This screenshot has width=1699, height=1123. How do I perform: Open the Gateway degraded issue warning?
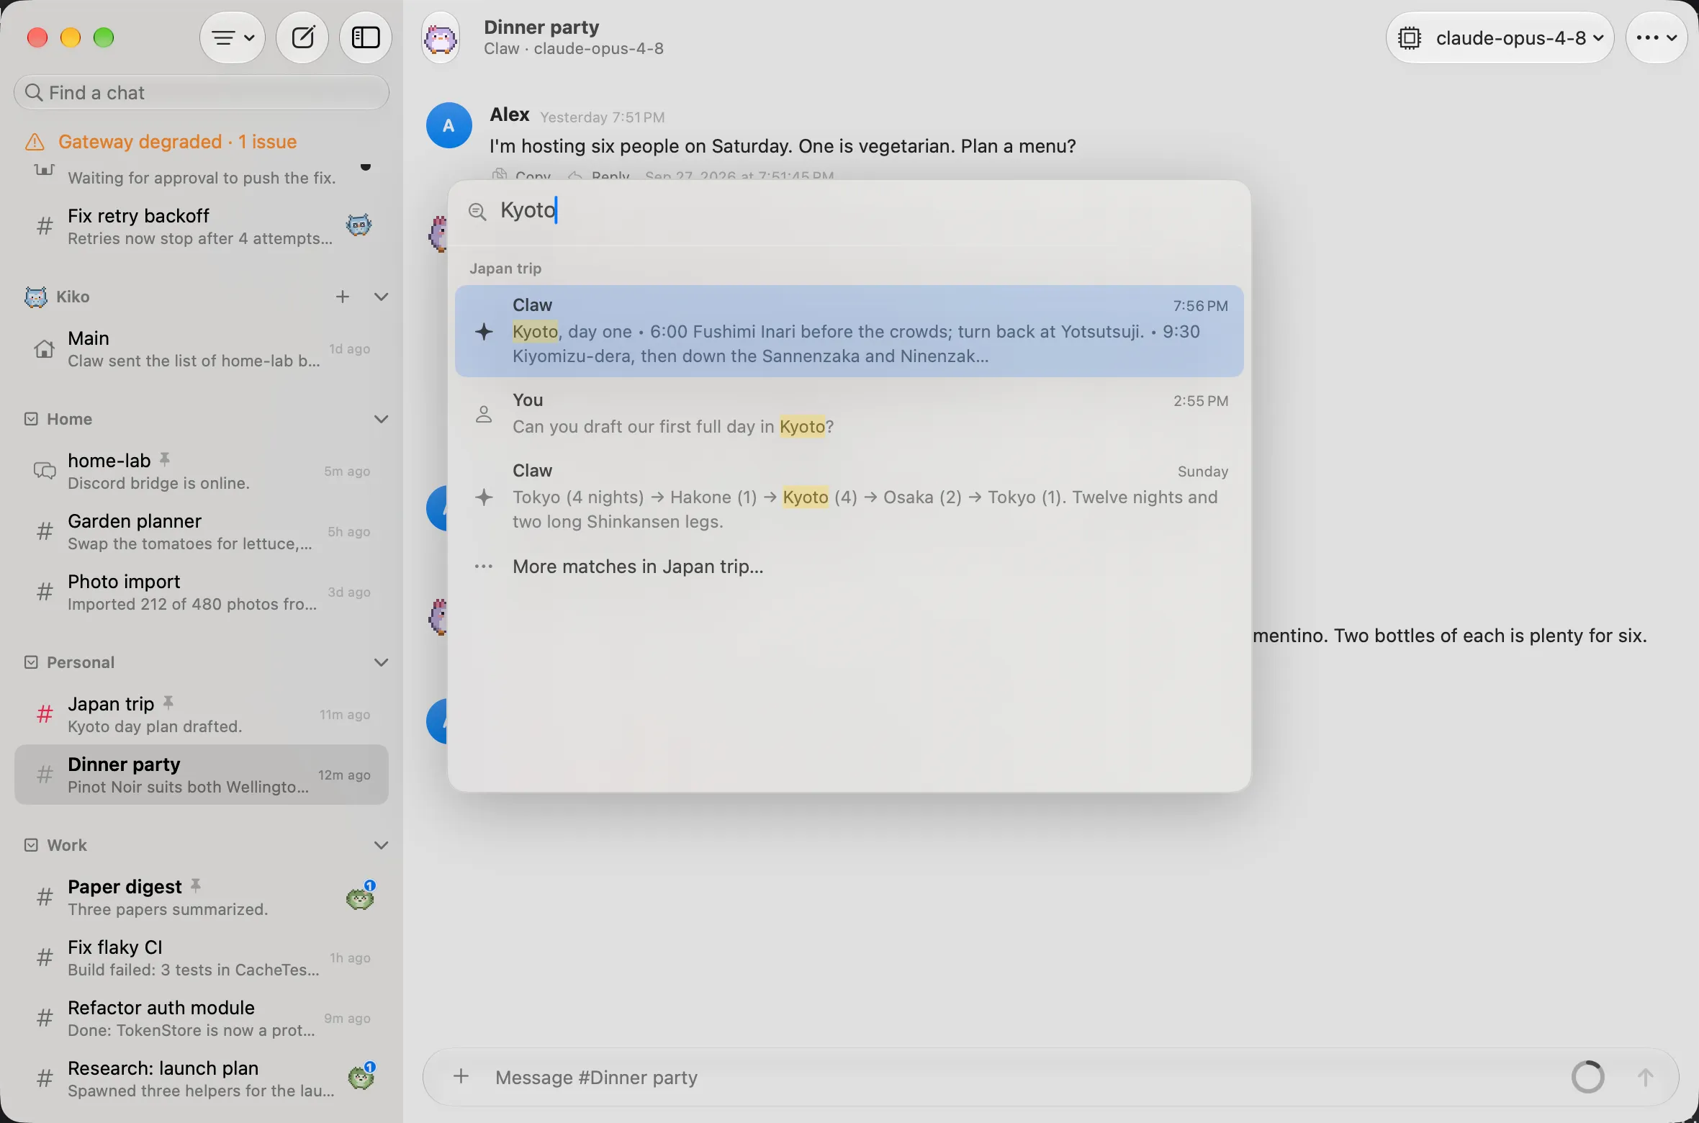[x=161, y=142]
